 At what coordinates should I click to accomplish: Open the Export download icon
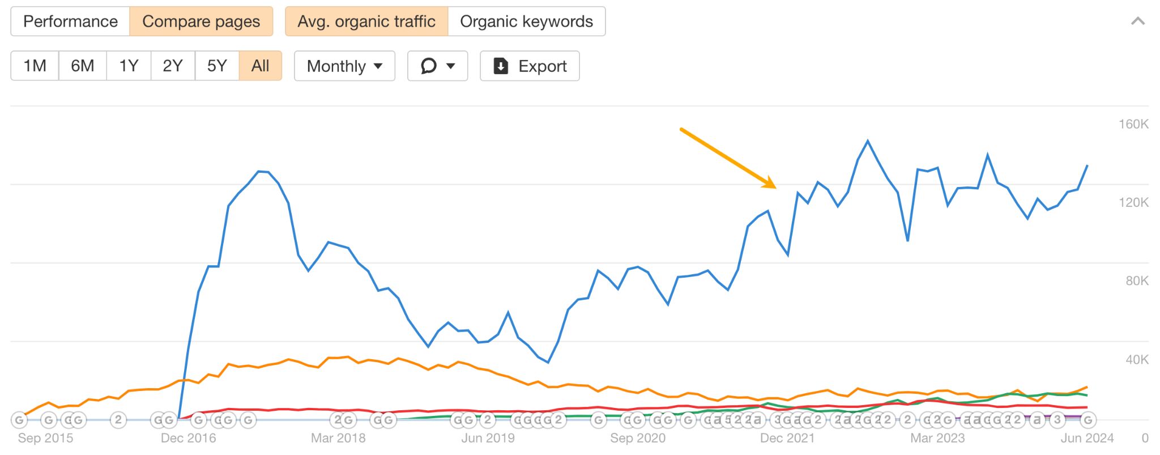point(500,66)
